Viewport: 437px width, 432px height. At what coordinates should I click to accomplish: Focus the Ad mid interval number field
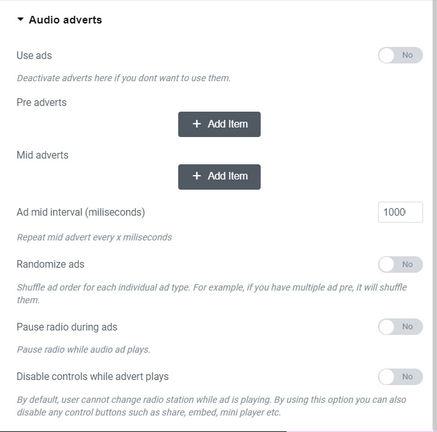click(x=400, y=212)
